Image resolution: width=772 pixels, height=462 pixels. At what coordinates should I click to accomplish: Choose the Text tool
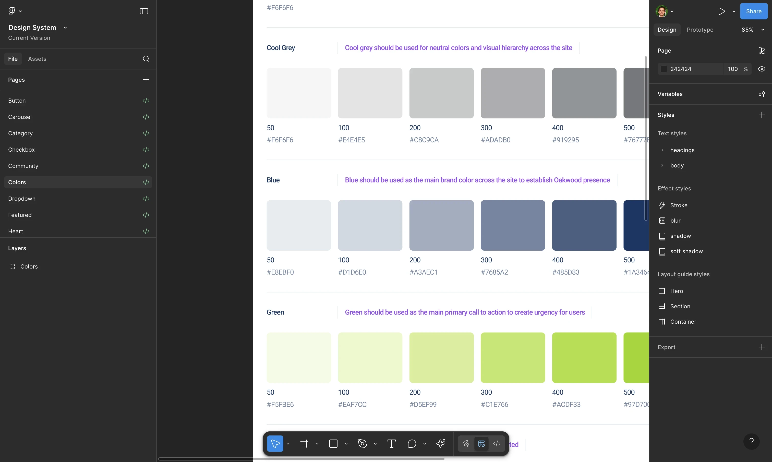tap(391, 444)
